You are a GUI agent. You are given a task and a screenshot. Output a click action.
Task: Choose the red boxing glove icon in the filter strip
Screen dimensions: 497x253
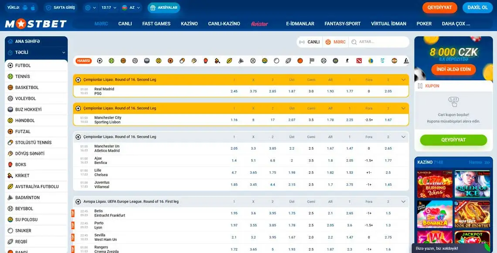[206, 61]
